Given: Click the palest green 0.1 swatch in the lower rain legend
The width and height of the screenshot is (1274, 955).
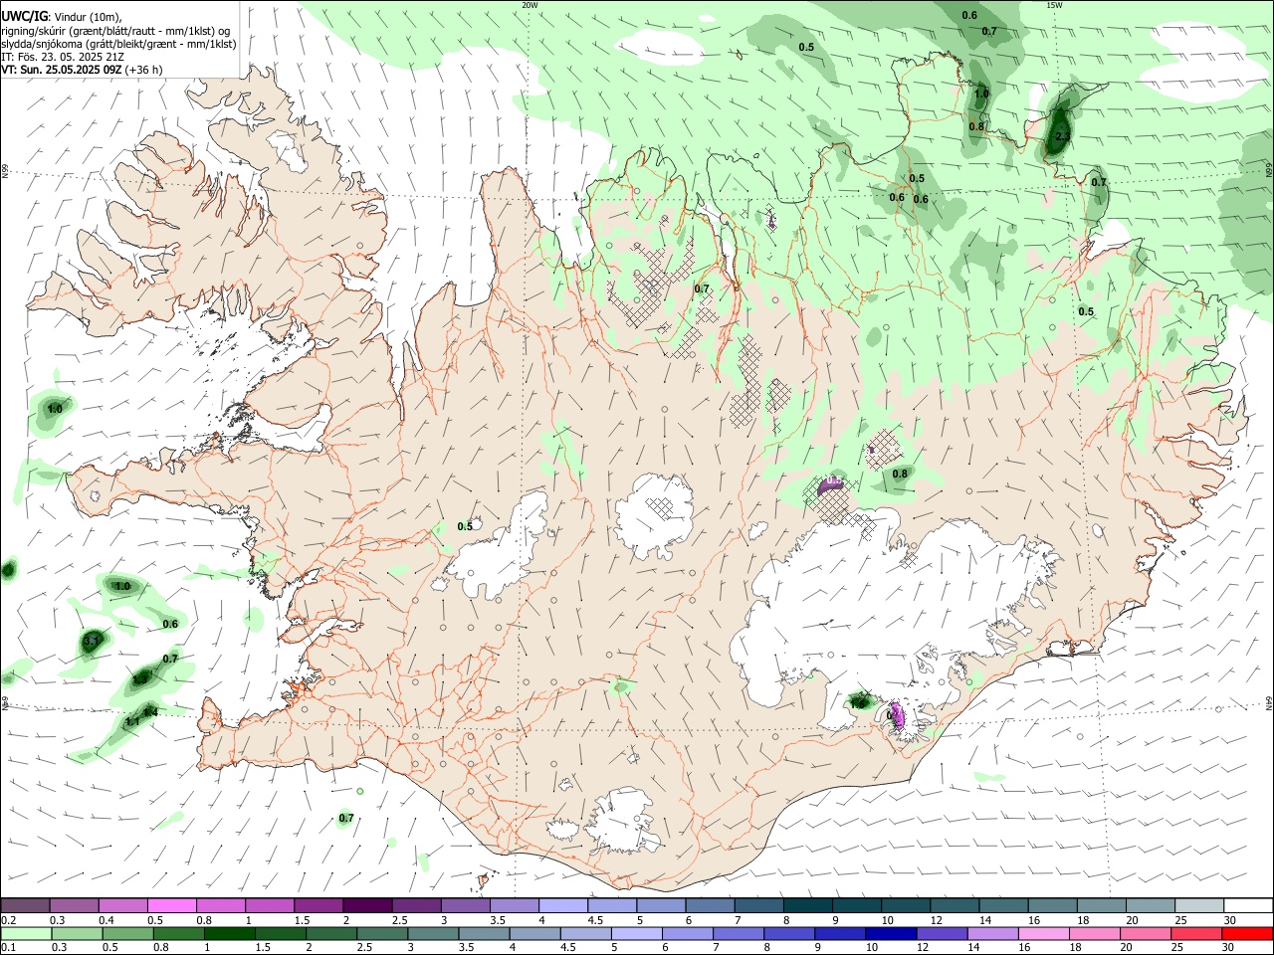Looking at the screenshot, I should click(26, 933).
